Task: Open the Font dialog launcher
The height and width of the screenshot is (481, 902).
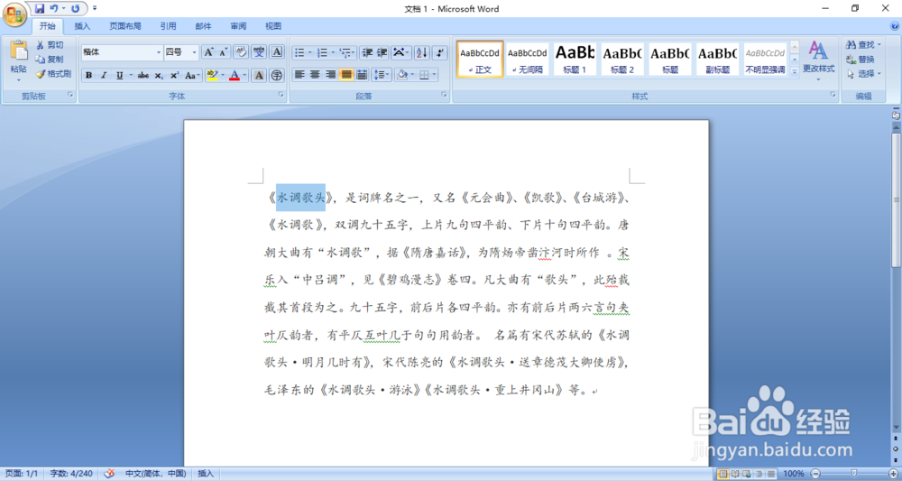Action: pos(281,95)
